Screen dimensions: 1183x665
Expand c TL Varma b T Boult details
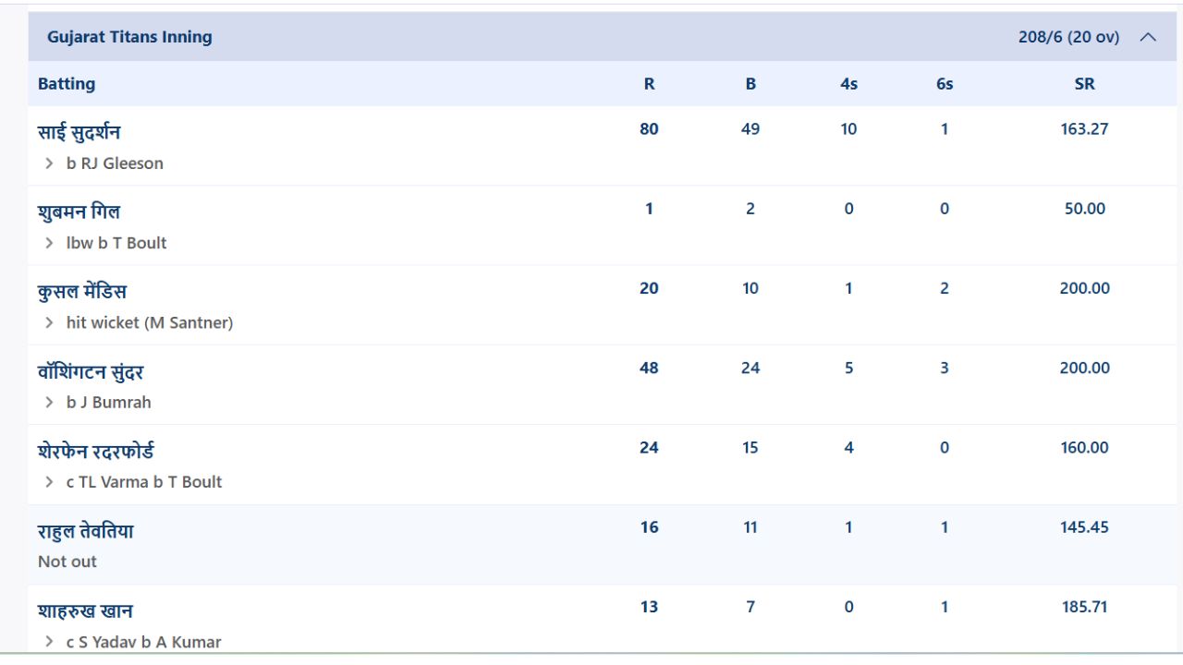(x=49, y=481)
